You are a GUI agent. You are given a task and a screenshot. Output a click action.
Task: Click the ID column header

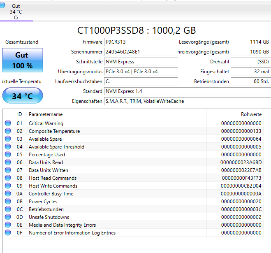pos(19,114)
